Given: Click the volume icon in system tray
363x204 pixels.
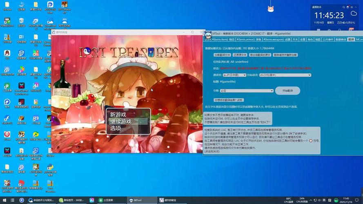Looking at the screenshot, I should pyautogui.click(x=319, y=200).
